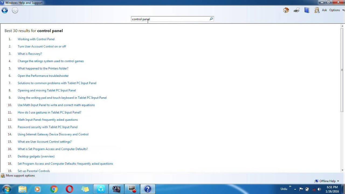345x194 pixels.
Task: Click the greyed Forward arrow button
Action: pos(15,11)
